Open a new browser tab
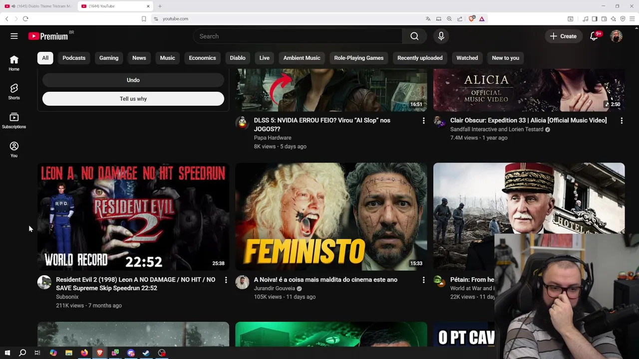 [160, 6]
